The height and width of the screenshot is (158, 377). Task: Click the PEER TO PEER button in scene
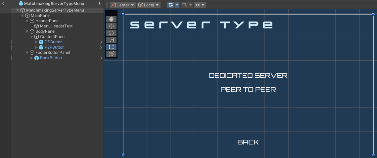[x=248, y=90]
